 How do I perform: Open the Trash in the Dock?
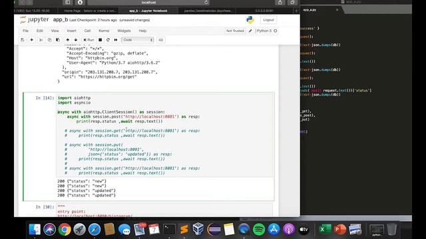(x=391, y=230)
